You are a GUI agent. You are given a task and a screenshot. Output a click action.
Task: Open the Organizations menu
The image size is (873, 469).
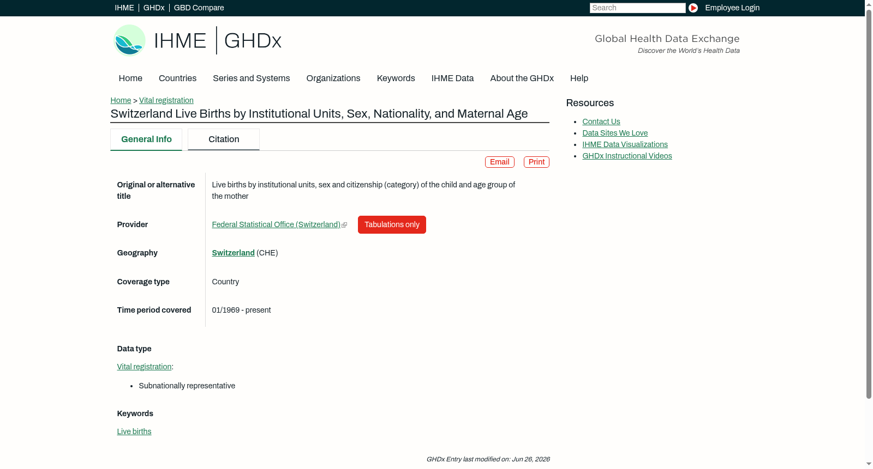(333, 78)
